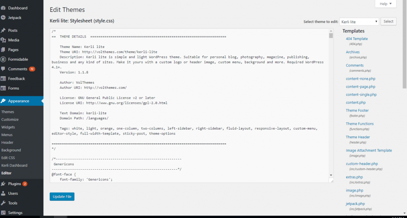This screenshot has width=407, height=218.
Task: Open the Theme Footer template
Action: point(357,110)
